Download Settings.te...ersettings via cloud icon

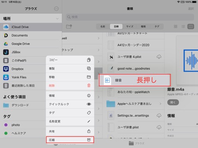(159, 116)
